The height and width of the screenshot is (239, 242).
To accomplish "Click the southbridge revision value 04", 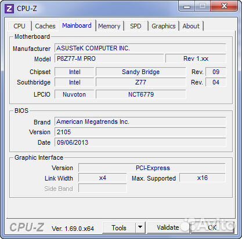I will coord(216,82).
